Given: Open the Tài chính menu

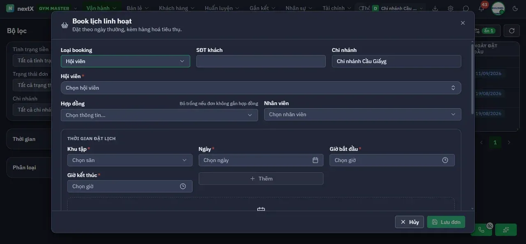Looking at the screenshot, I should 337,8.
